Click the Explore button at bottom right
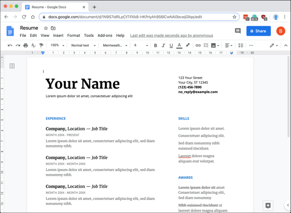 point(268,205)
